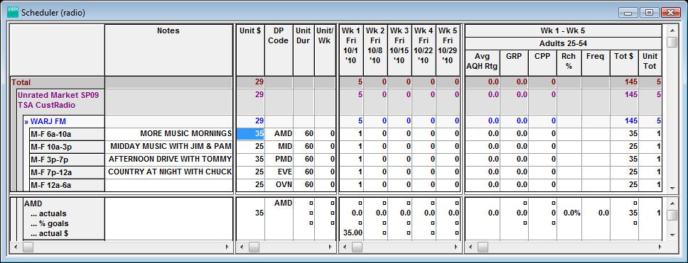
Task: Click the ... % goals row label
Action: (x=50, y=223)
